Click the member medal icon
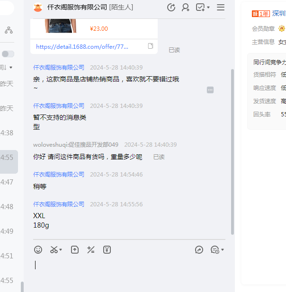 click(x=282, y=28)
